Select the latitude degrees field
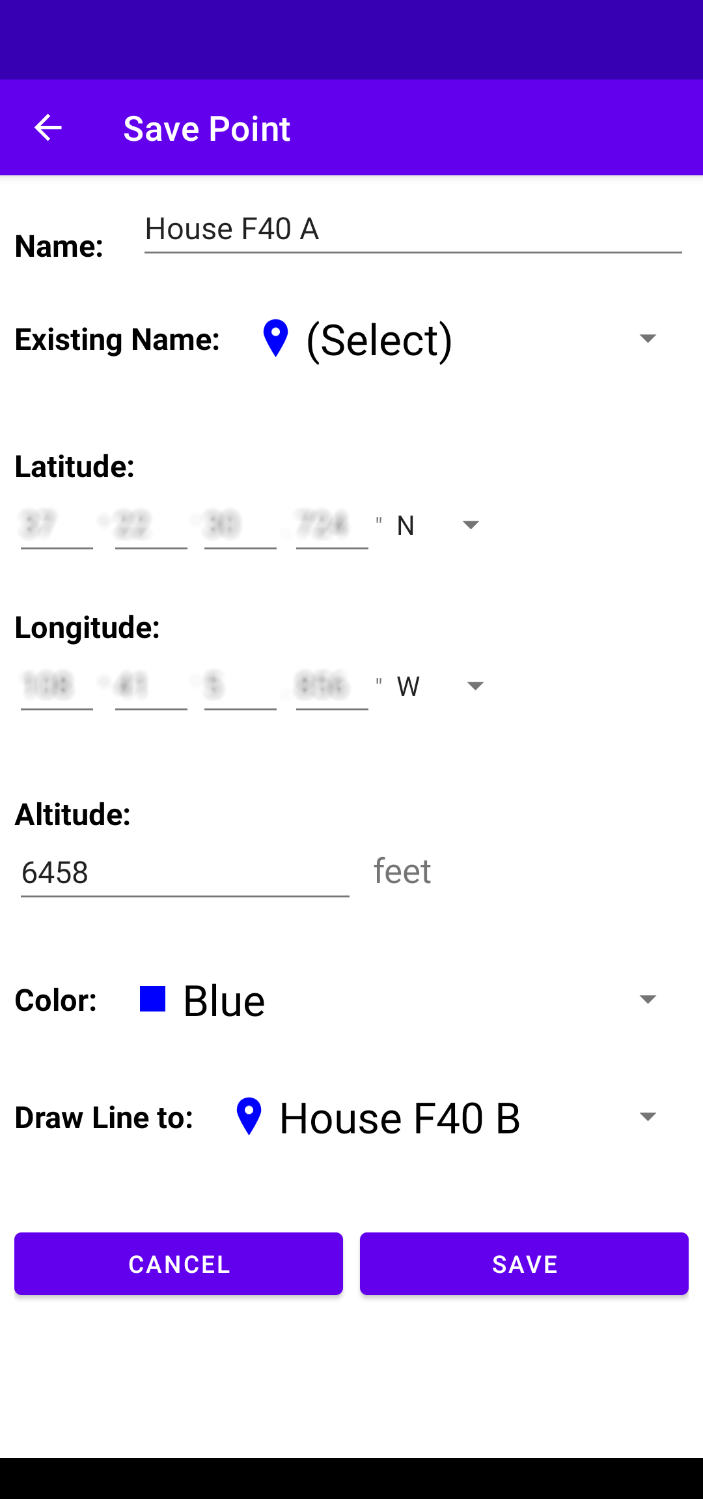 coord(57,527)
